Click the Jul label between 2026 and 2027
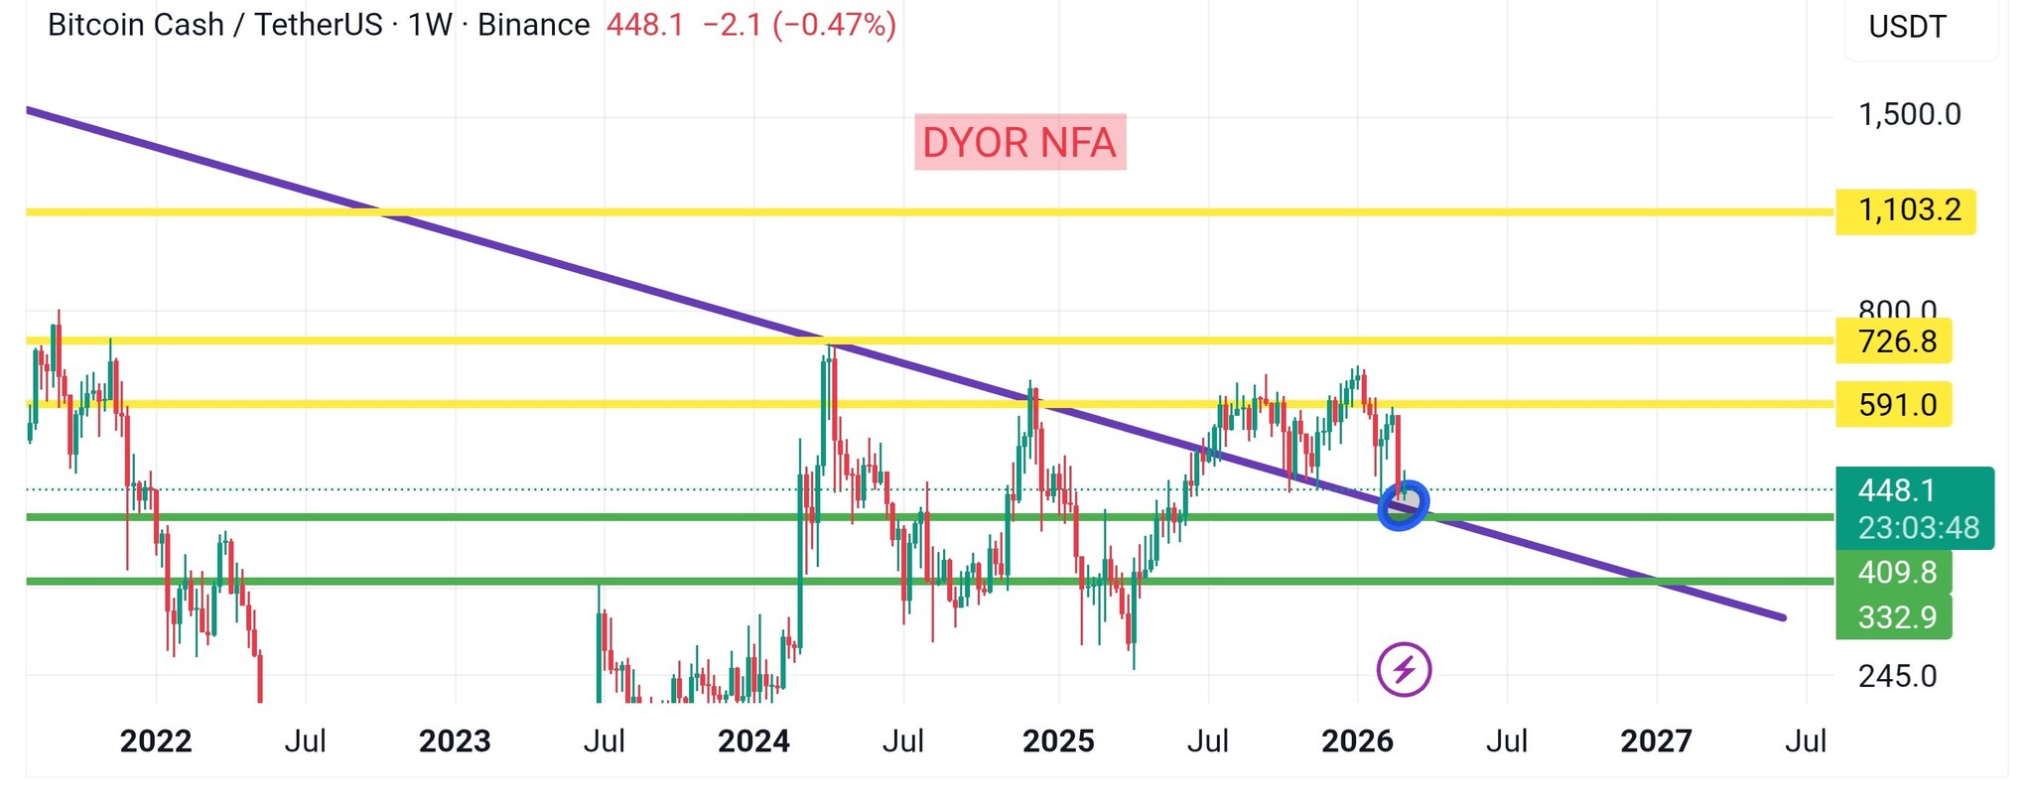 tap(1506, 741)
